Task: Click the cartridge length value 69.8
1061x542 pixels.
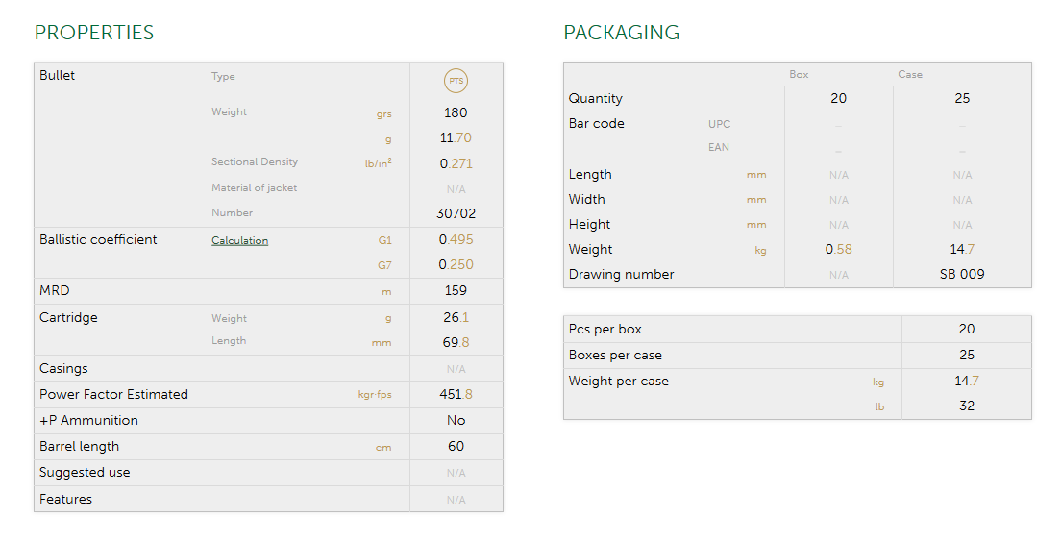Action: click(456, 343)
